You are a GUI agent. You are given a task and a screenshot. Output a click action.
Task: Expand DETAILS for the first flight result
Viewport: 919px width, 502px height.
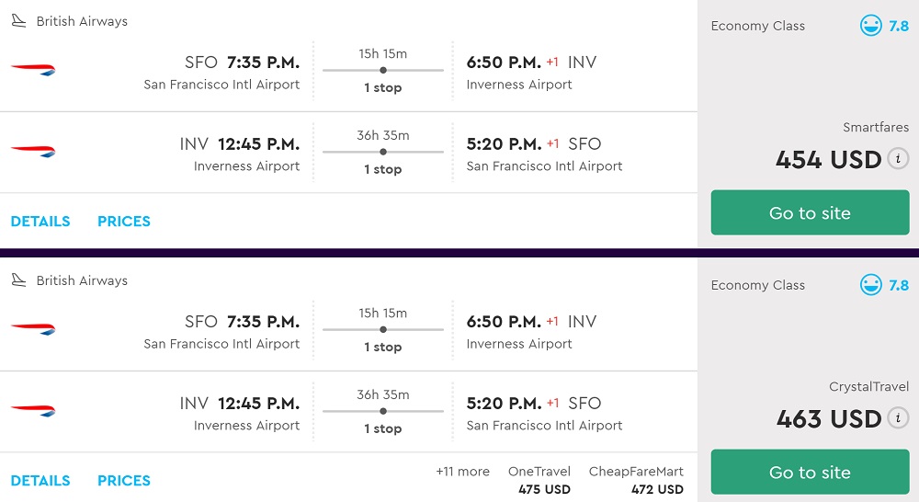40,222
